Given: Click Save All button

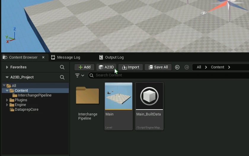Looking at the screenshot, I should click(158, 67).
